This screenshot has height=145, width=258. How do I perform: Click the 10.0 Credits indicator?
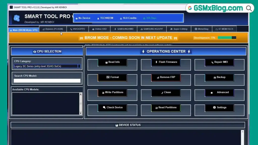point(128,18)
